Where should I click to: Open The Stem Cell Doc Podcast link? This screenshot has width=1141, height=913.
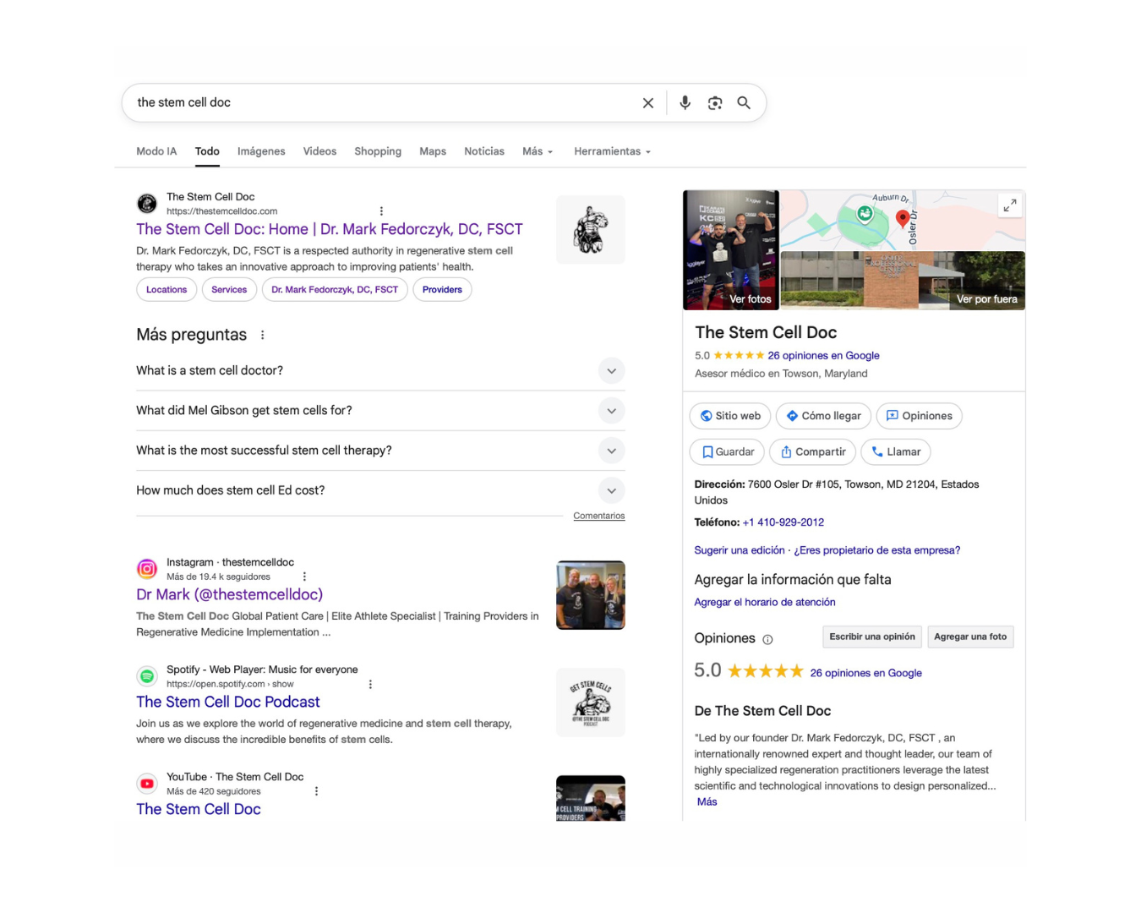coord(228,702)
